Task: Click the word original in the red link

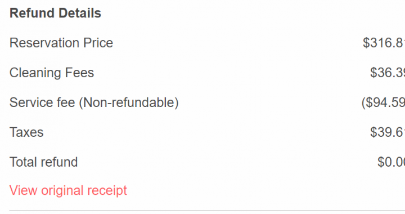Action: coord(62,191)
